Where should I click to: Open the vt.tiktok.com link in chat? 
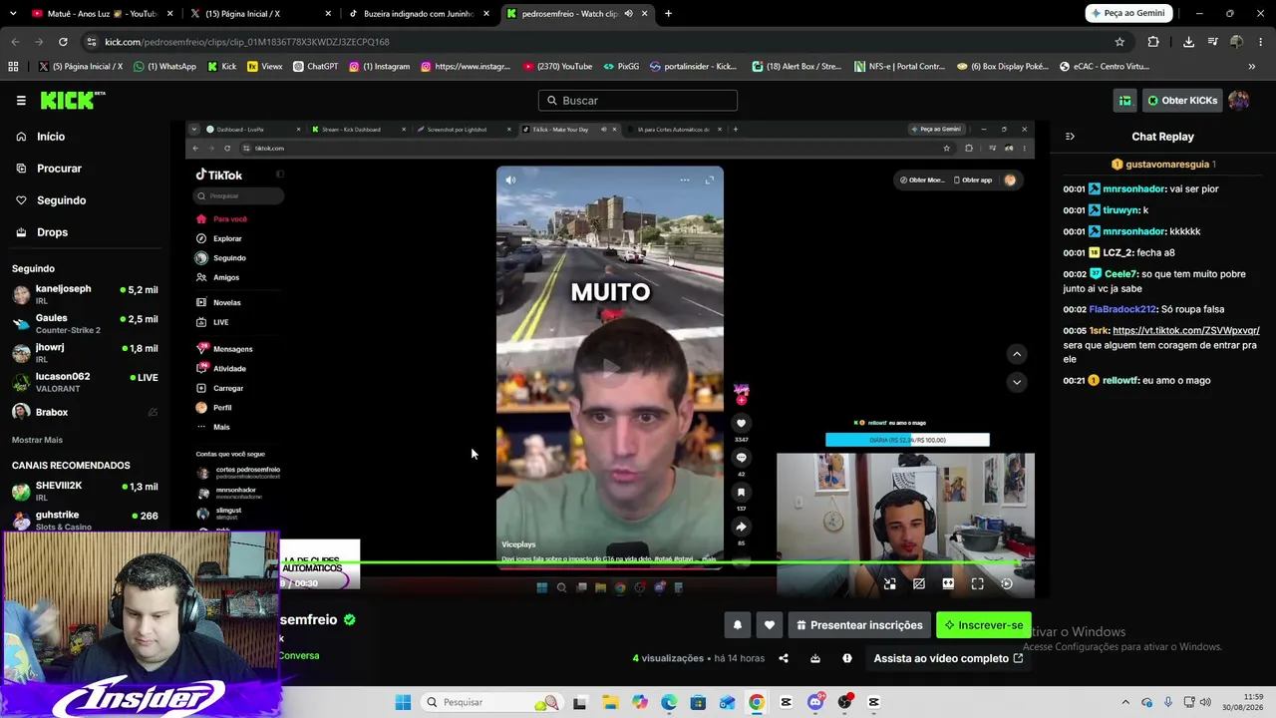[x=1186, y=330]
